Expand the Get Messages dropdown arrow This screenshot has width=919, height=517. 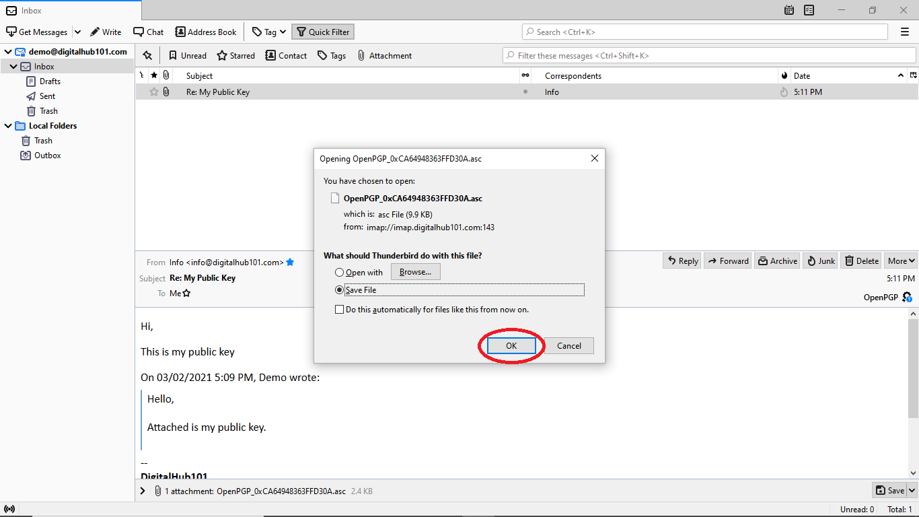[x=77, y=32]
